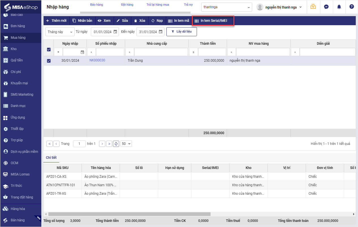This screenshot has height=227, width=358.
Task: Open the Hàng hóa boxes icon
Action: (x=6, y=209)
